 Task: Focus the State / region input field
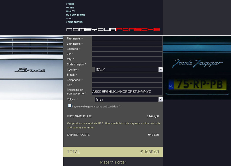coord(127,64)
